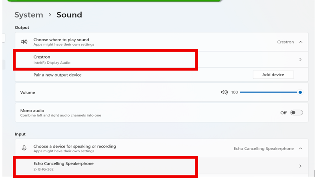Click the speaker icon beside Choose where to play sound
Image resolution: width=315 pixels, height=179 pixels.
24,42
